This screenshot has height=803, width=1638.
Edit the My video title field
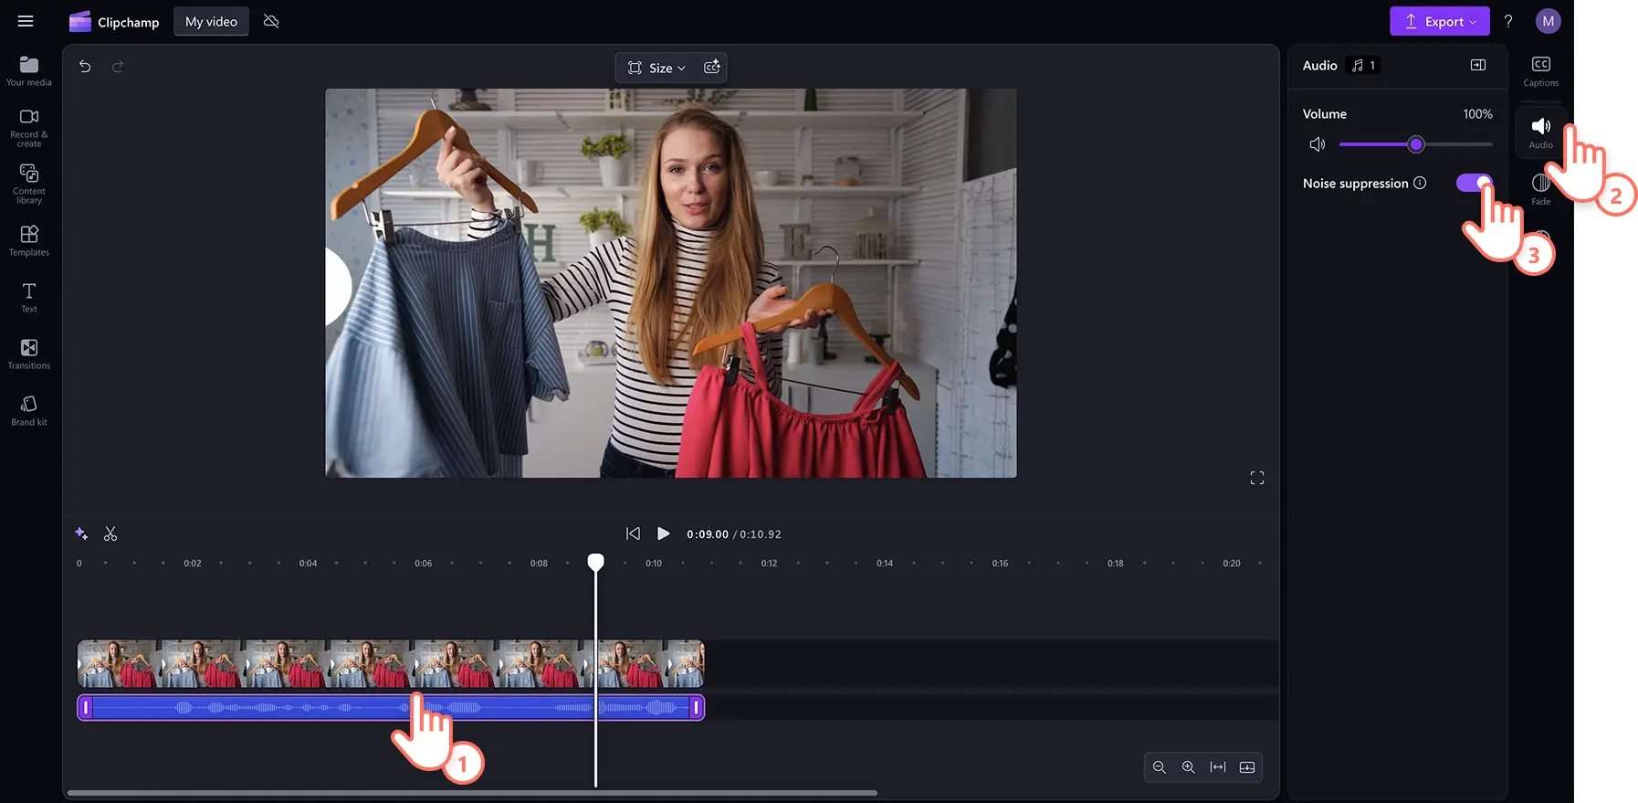click(x=211, y=22)
